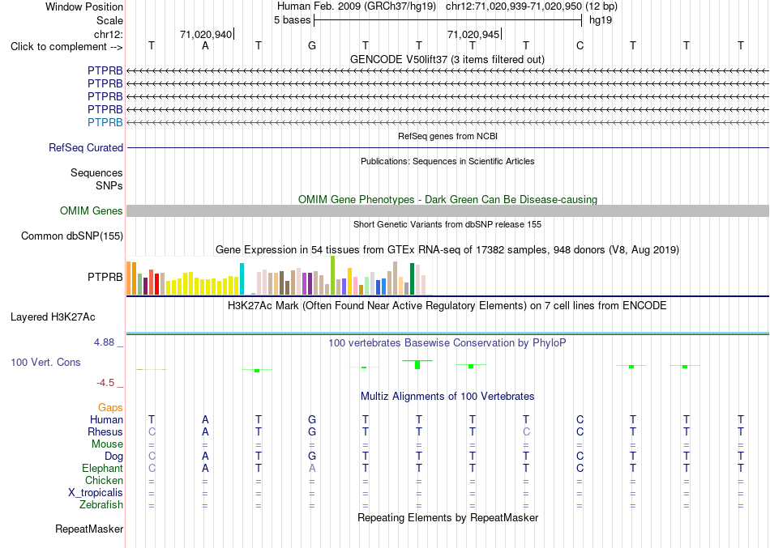Image resolution: width=770 pixels, height=548 pixels.
Task: Click the 4.88 conservation scale value
Action: coord(104,342)
